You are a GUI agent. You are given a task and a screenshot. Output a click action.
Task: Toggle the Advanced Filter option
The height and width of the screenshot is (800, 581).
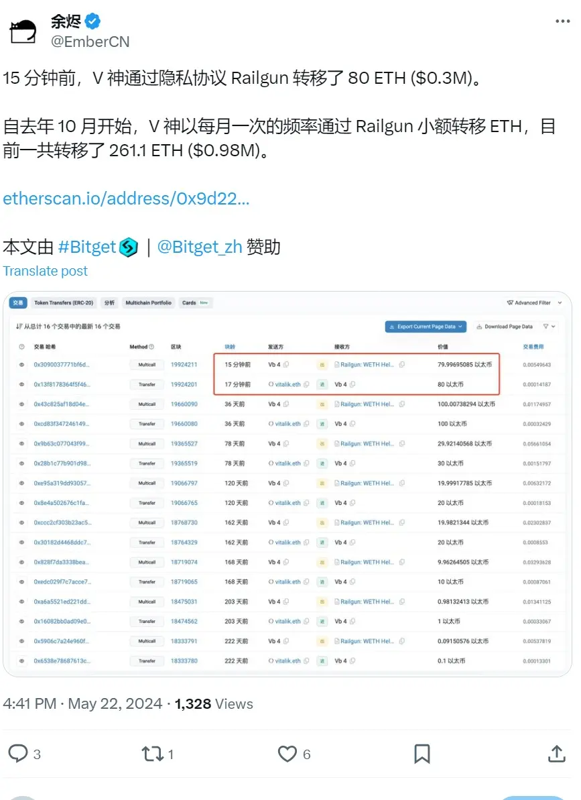click(529, 302)
